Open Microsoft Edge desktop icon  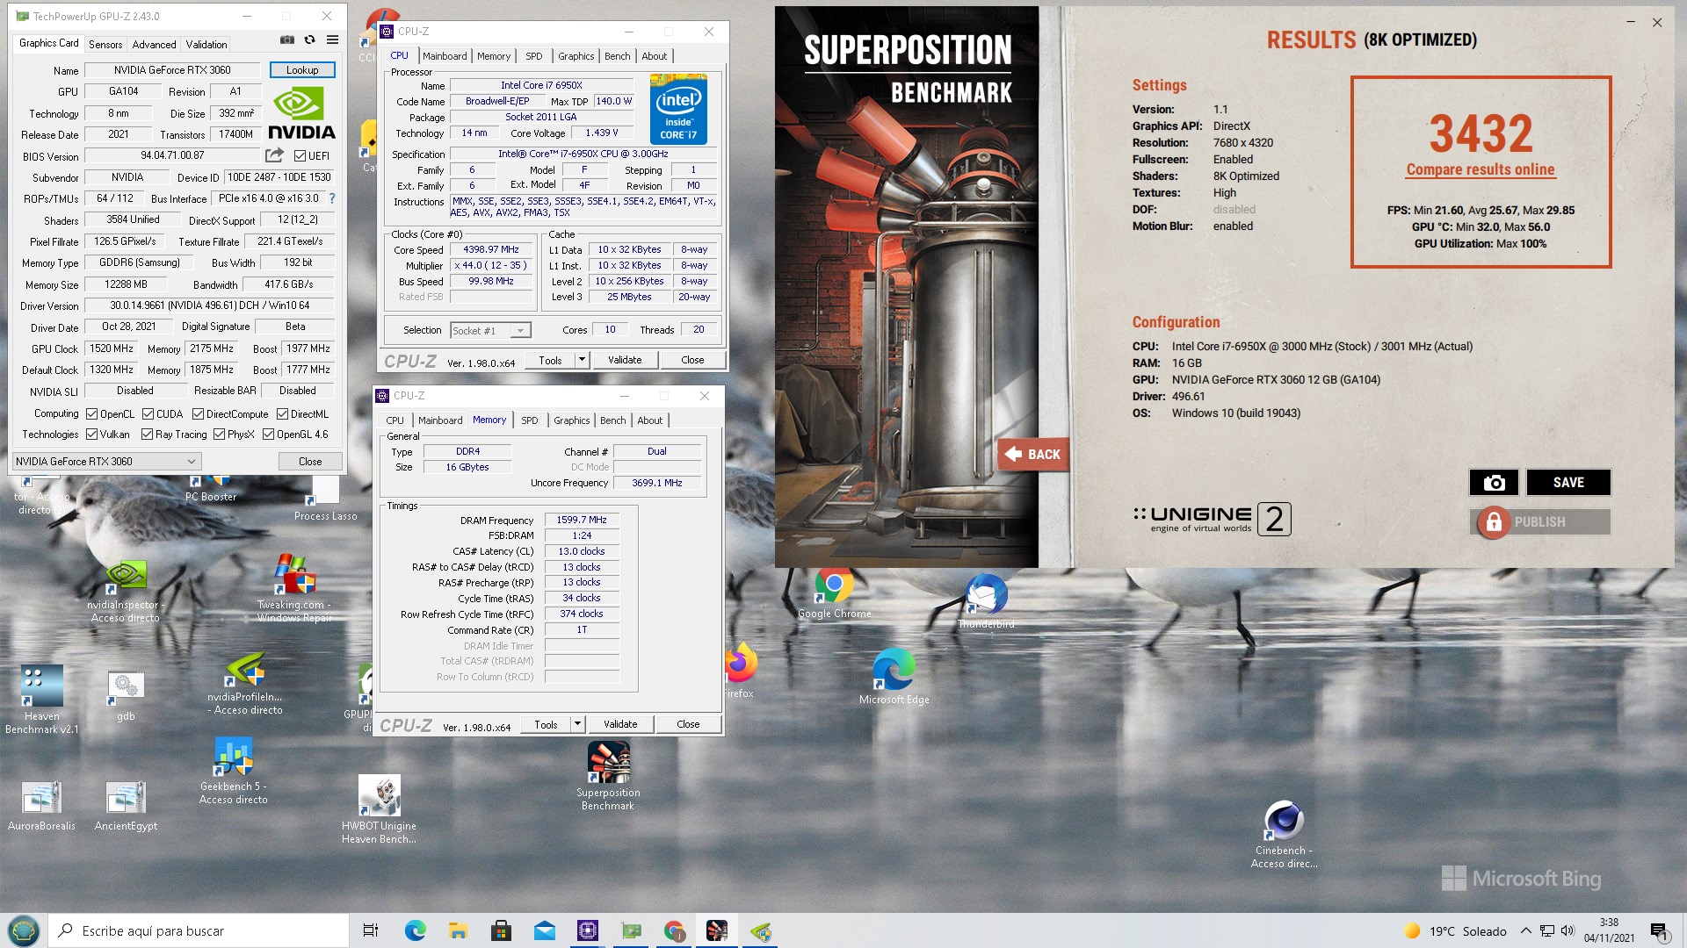[x=894, y=677]
